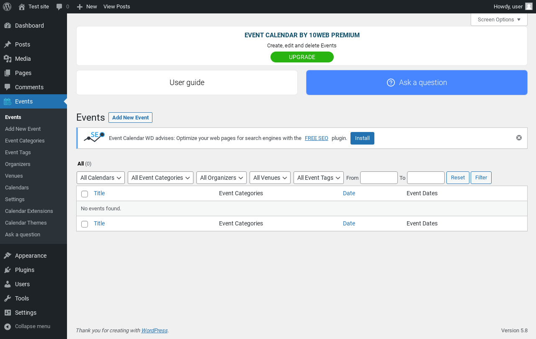Click the Add New Event button beside the heading
Viewport: 536px width, 339px height.
(130, 118)
